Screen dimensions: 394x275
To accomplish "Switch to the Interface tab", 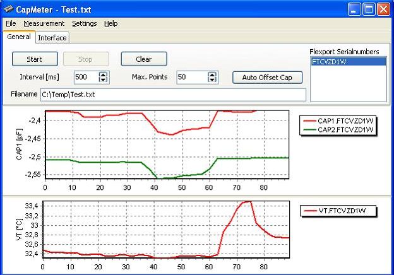I will tap(52, 38).
